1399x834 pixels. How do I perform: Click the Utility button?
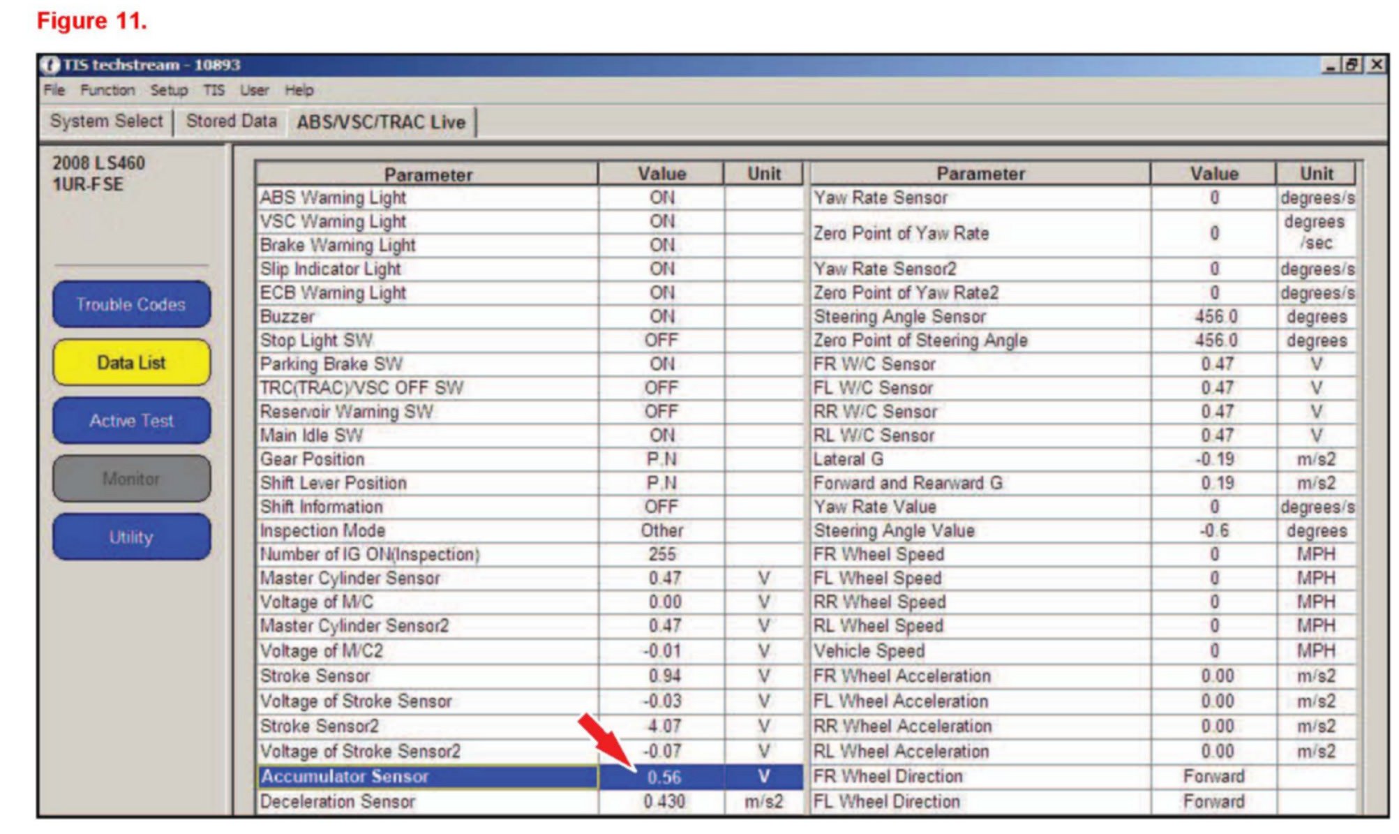pos(131,537)
